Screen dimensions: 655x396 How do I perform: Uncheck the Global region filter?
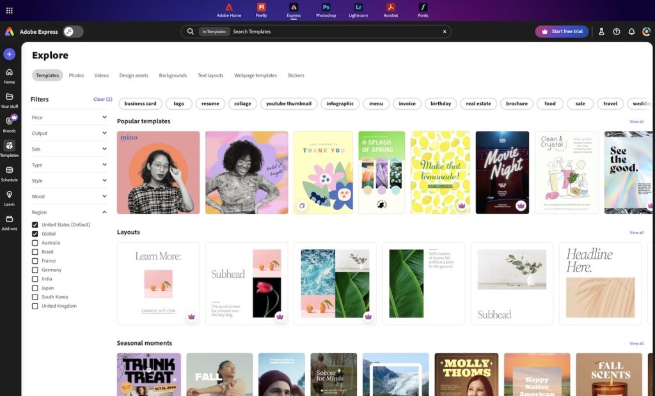(x=35, y=234)
